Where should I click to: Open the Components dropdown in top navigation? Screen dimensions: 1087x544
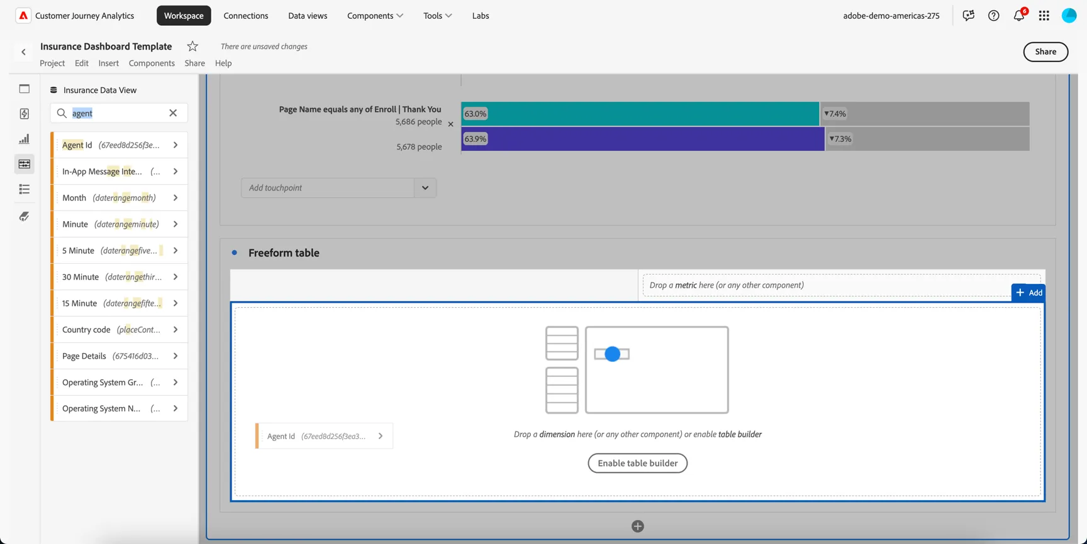pos(375,16)
